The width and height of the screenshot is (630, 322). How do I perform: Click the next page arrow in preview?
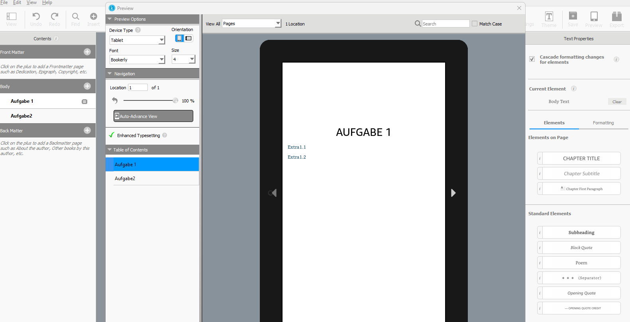coord(453,193)
